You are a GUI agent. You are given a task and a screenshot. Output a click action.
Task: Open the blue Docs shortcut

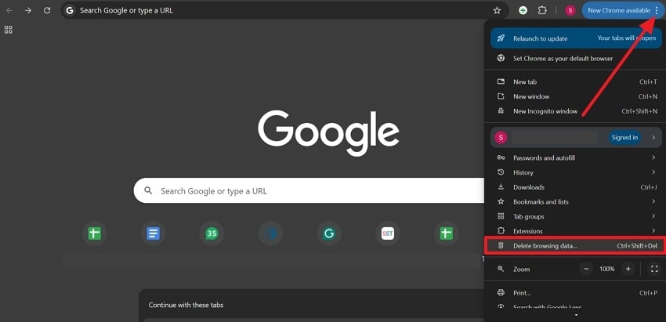coord(153,233)
